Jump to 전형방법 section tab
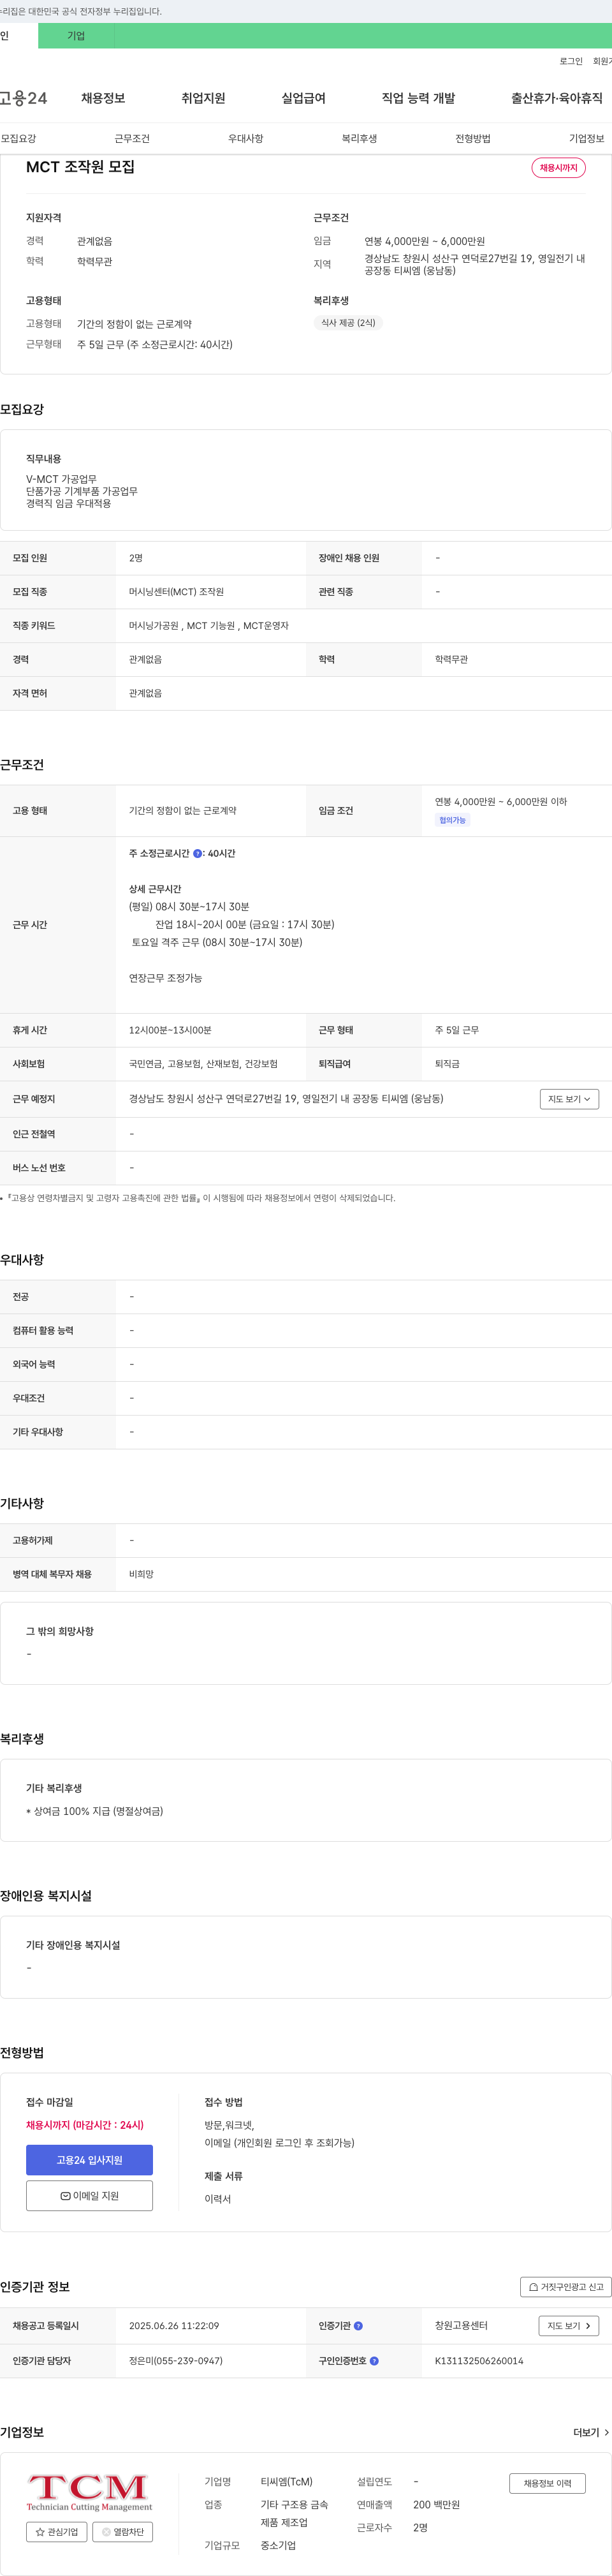This screenshot has width=612, height=2576. 473,138
